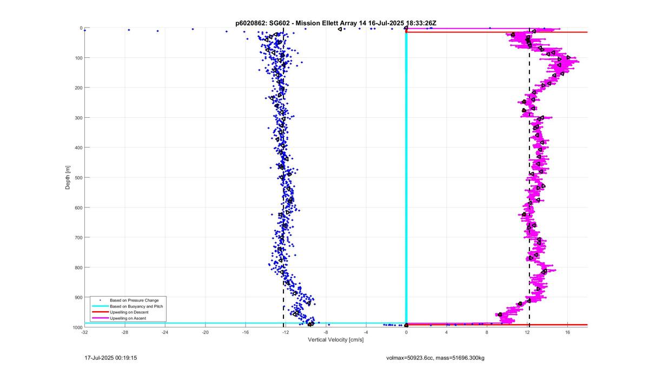
Task: Click the red line sample in legend
Action: 100,312
